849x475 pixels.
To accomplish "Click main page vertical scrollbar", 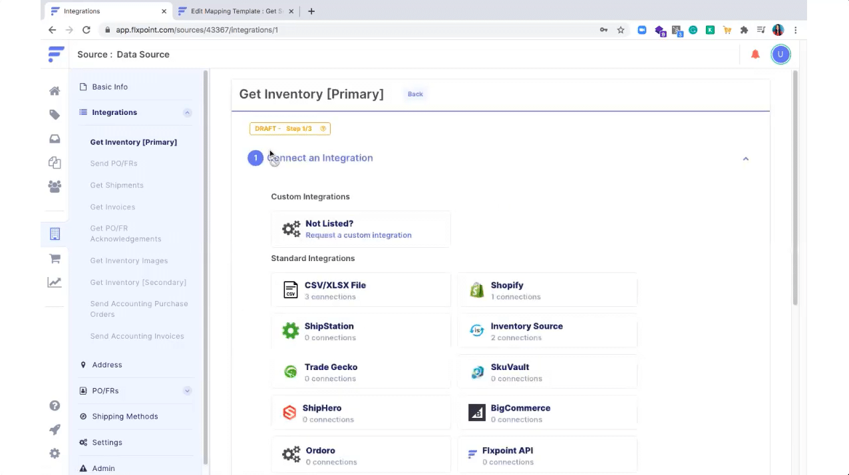I will tap(795, 188).
